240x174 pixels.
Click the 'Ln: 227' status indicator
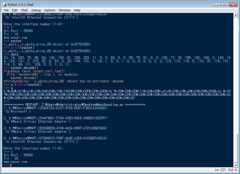click(x=220, y=170)
